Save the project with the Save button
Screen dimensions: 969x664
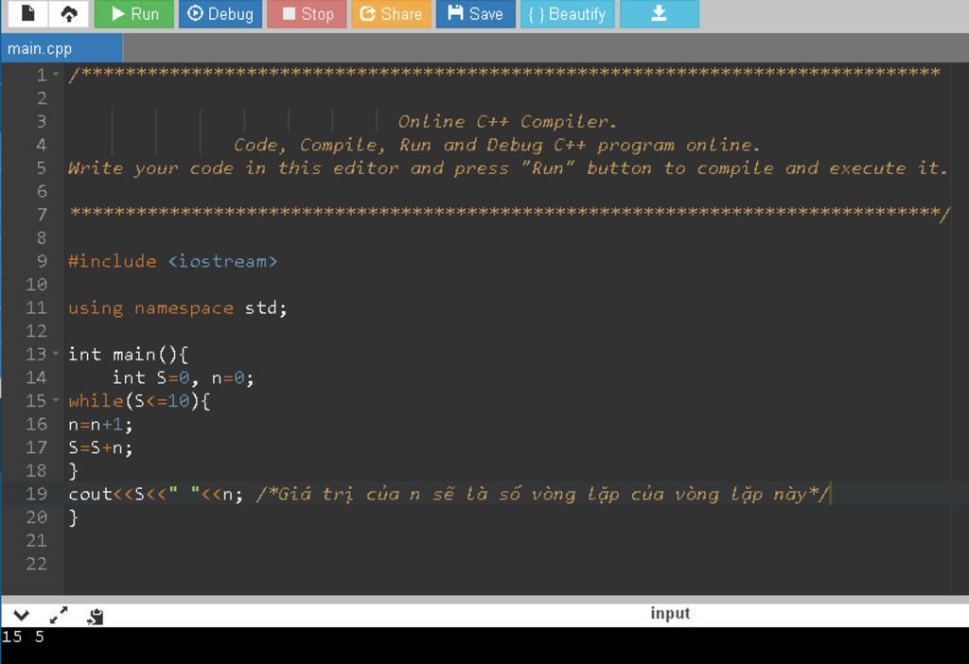475,13
